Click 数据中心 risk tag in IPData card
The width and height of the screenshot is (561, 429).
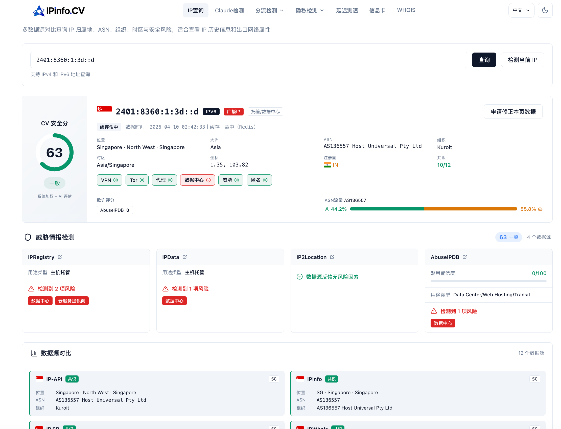(x=174, y=301)
